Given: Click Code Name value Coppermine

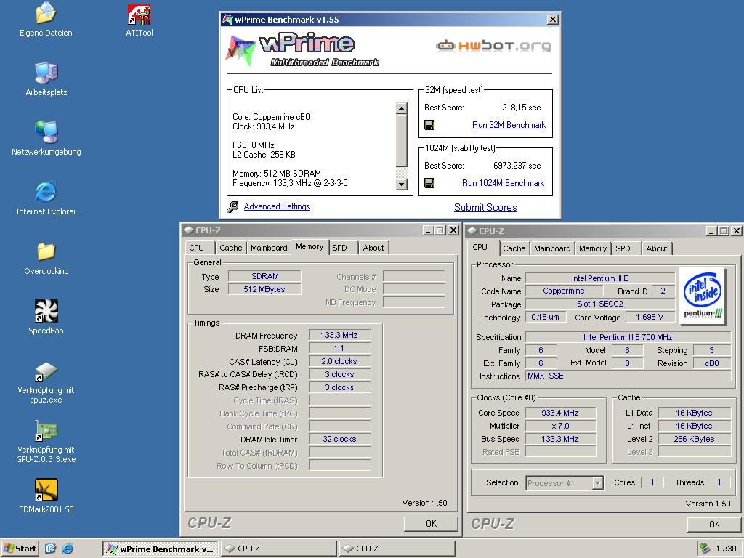Looking at the screenshot, I should coord(564,291).
